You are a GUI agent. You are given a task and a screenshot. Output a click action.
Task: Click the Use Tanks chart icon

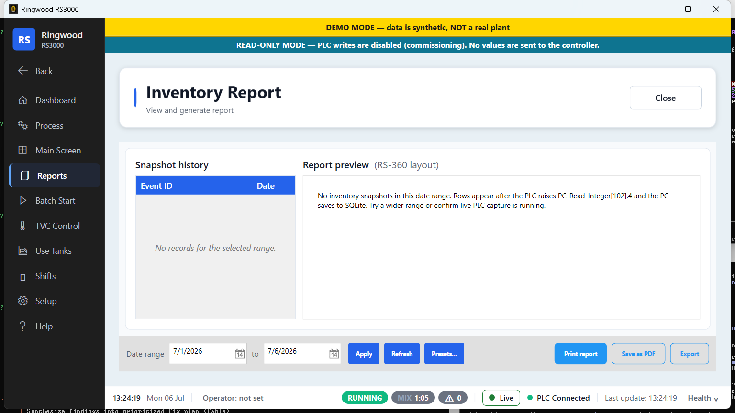click(22, 251)
